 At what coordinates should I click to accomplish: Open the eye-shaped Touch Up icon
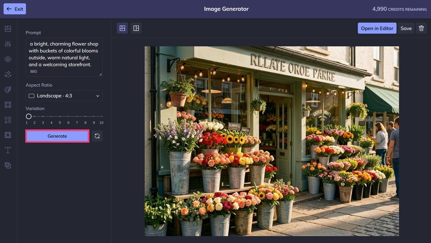[x=8, y=59]
